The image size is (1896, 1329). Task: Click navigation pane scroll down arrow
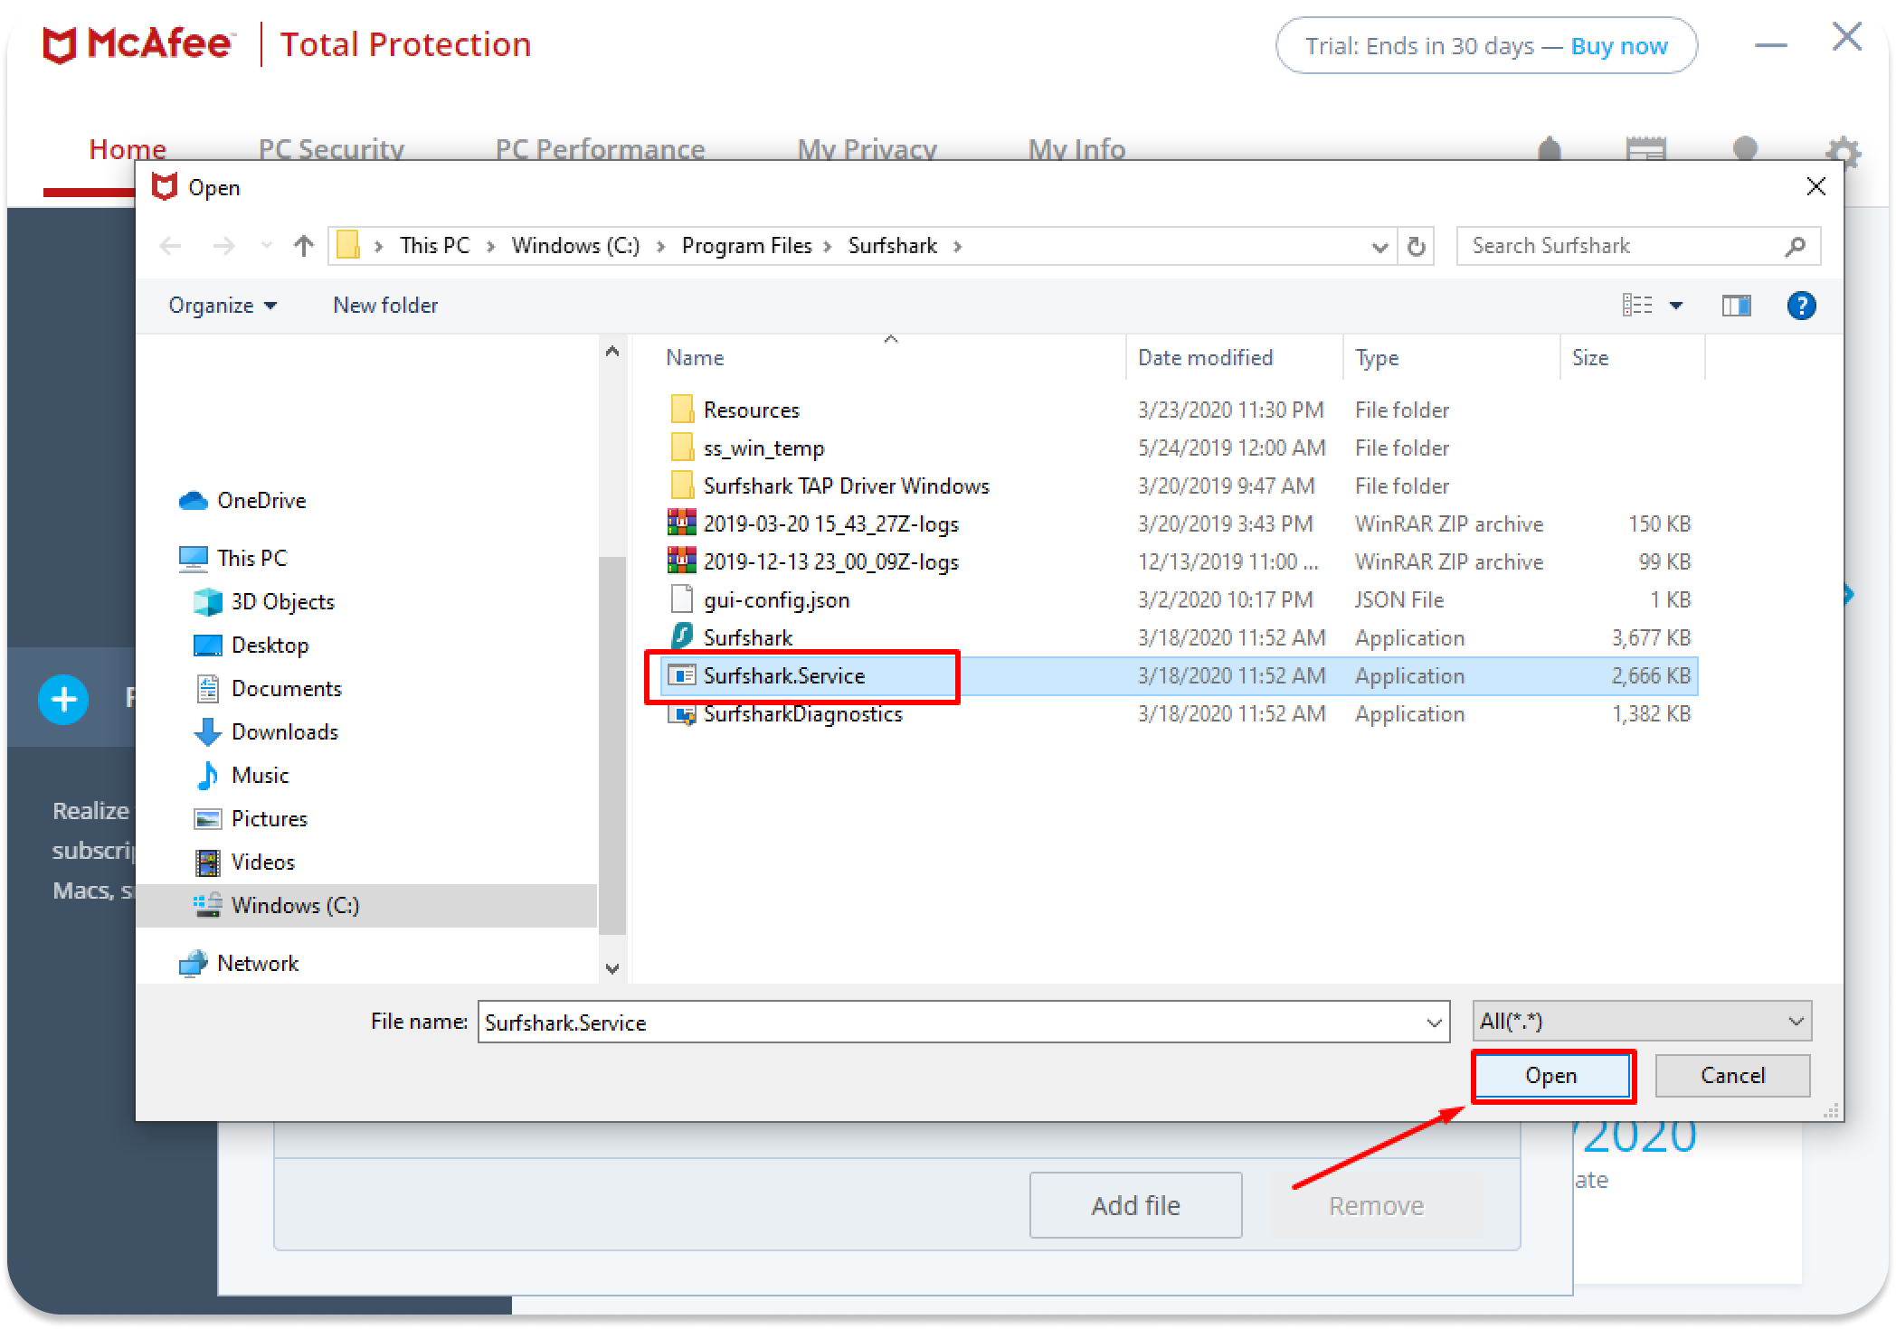(612, 969)
